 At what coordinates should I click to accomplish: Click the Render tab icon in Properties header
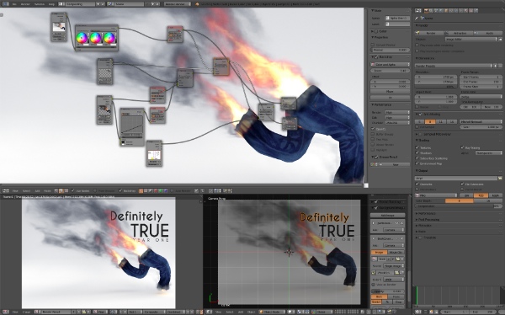(426, 11)
